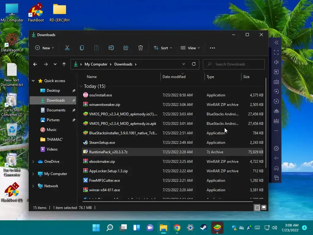
Task: Open Steam from the taskbar
Action: tap(204, 228)
